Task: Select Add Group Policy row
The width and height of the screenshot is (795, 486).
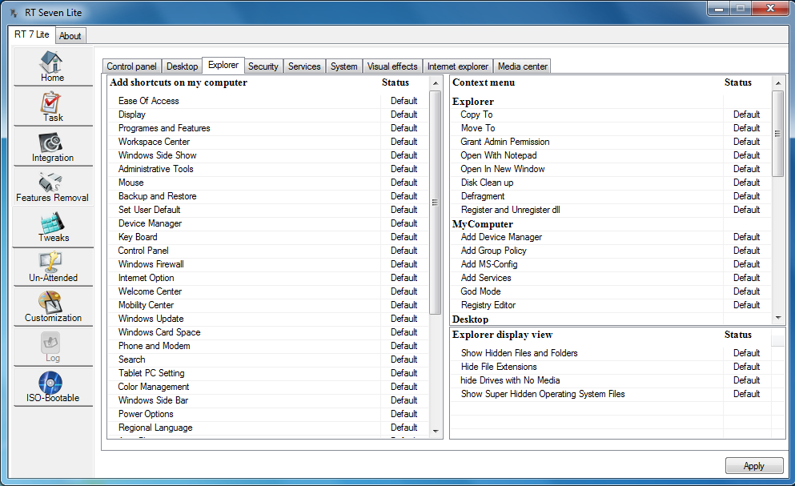Action: pos(611,251)
